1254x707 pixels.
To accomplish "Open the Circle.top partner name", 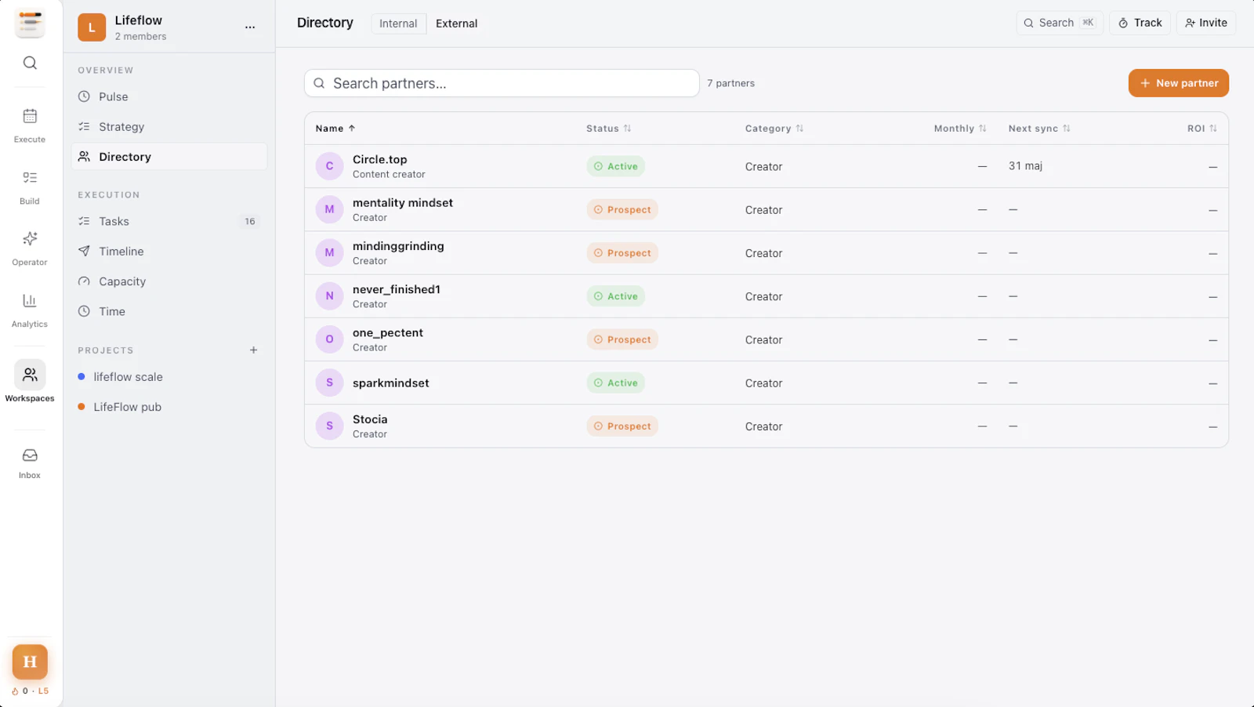I will 380,159.
